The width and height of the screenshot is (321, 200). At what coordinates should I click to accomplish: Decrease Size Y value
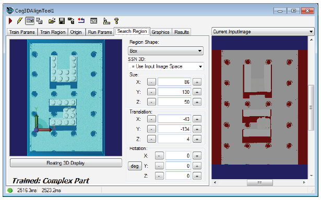(151, 92)
